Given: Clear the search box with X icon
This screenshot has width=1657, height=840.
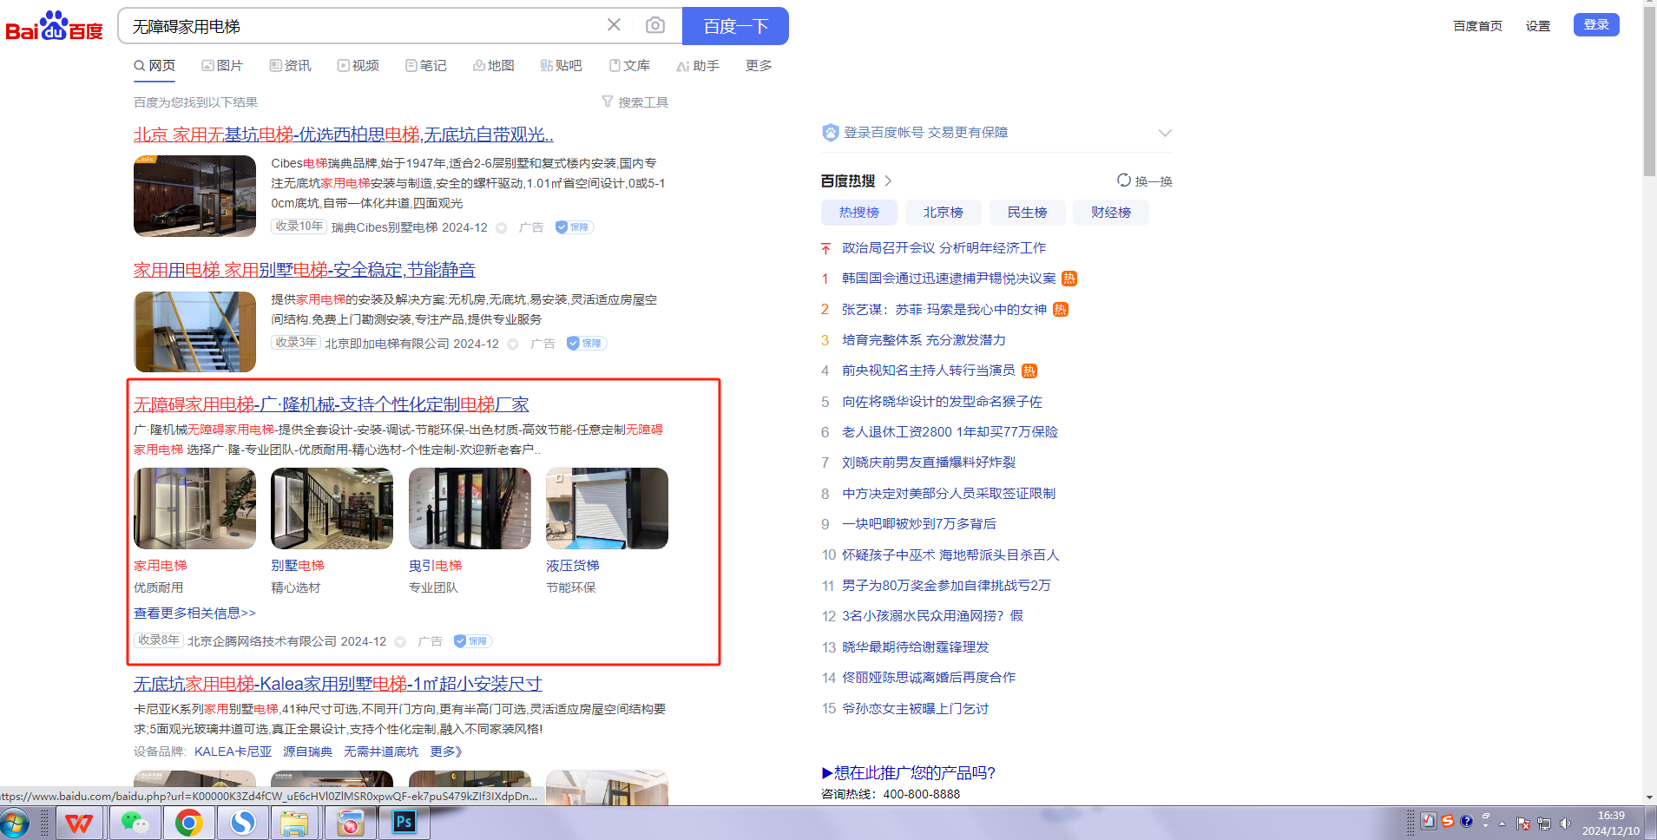Looking at the screenshot, I should coord(614,25).
